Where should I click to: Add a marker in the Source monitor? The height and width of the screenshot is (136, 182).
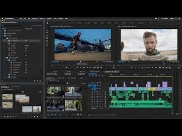[x=66, y=68]
